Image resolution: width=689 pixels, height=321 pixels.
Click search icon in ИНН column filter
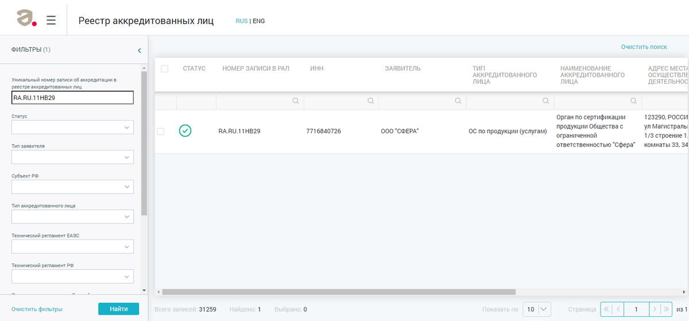[370, 100]
